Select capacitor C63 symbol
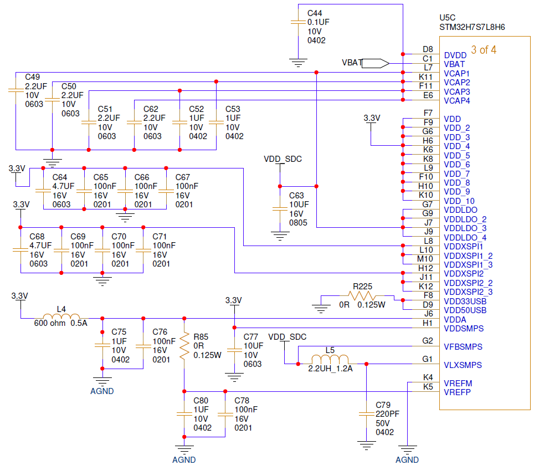This screenshot has width=534, height=465. pos(280,209)
